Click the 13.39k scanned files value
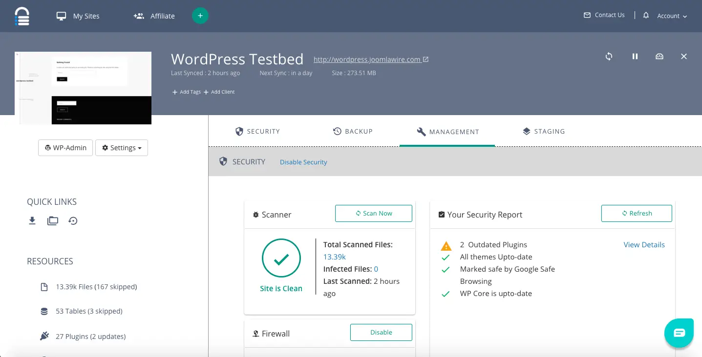 [x=335, y=257]
